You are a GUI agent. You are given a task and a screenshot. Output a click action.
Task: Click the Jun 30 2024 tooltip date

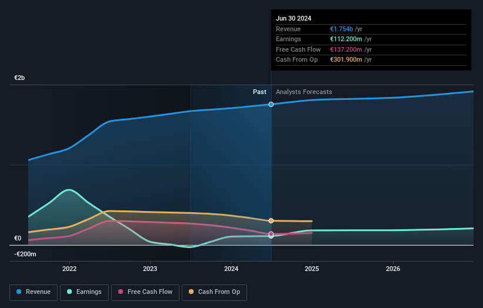tap(294, 18)
